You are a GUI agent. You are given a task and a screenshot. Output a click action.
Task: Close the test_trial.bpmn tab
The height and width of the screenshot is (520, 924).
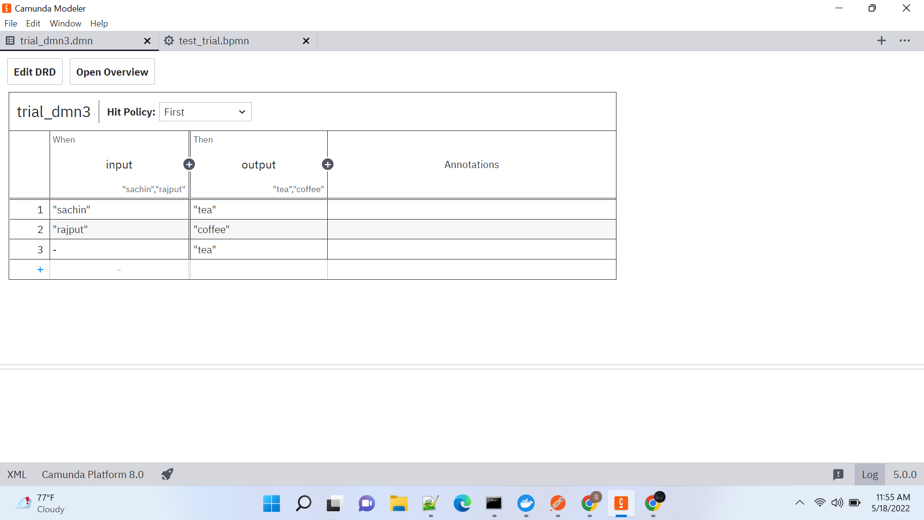[306, 41]
